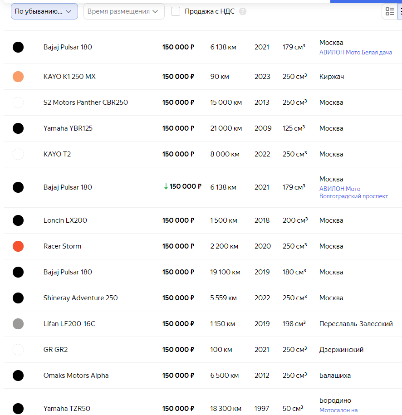Screen dimensions: 402x415
Task: Click the Yamaha TZR50 listing title
Action: [67, 409]
